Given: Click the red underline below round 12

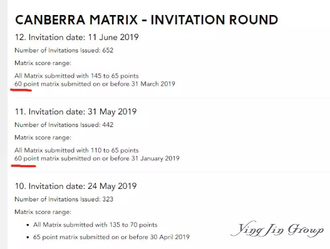Looking at the screenshot, I should (x=21, y=90).
